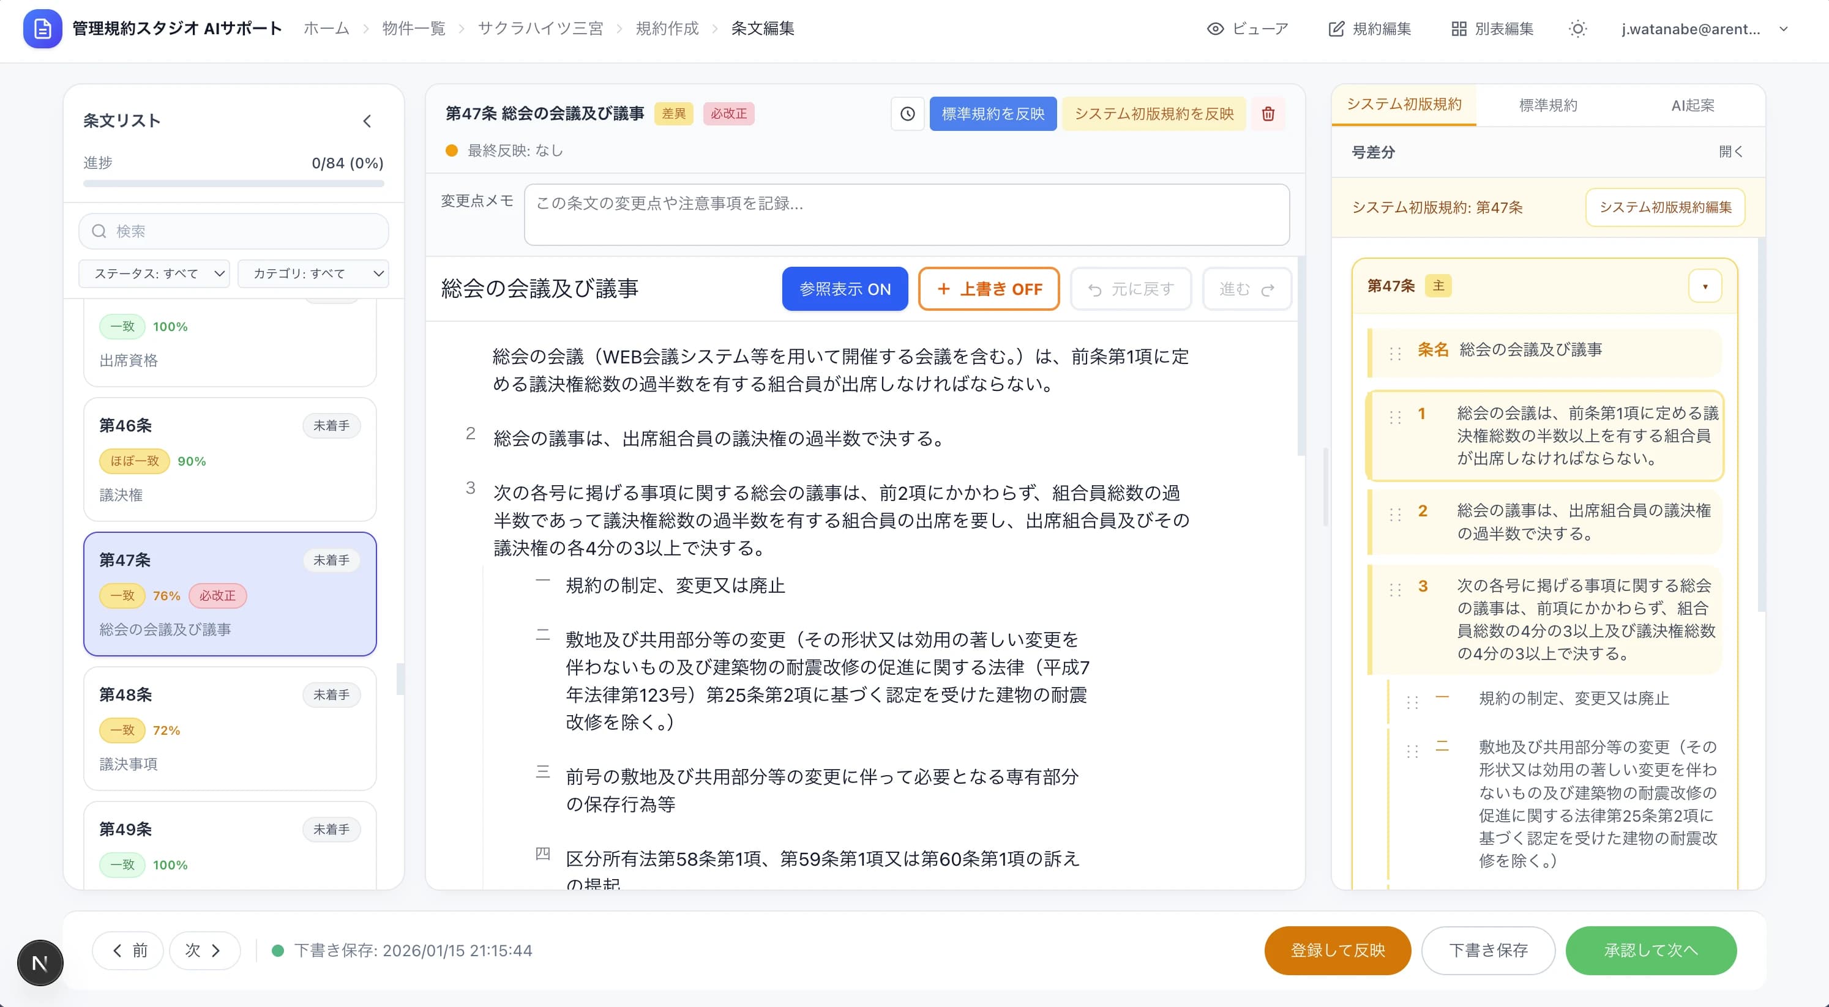The width and height of the screenshot is (1829, 1007).
Task: Click the app logo document icon
Action: click(43, 29)
